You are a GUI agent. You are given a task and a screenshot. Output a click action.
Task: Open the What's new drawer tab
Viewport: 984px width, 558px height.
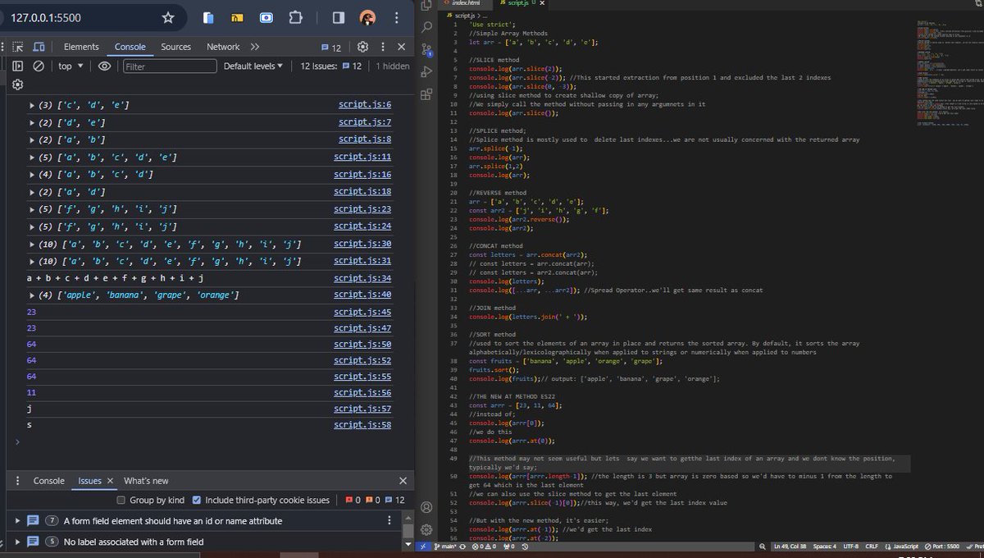point(146,481)
